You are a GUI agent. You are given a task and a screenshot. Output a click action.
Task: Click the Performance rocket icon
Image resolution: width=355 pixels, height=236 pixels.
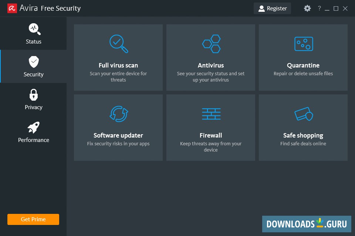pyautogui.click(x=33, y=127)
